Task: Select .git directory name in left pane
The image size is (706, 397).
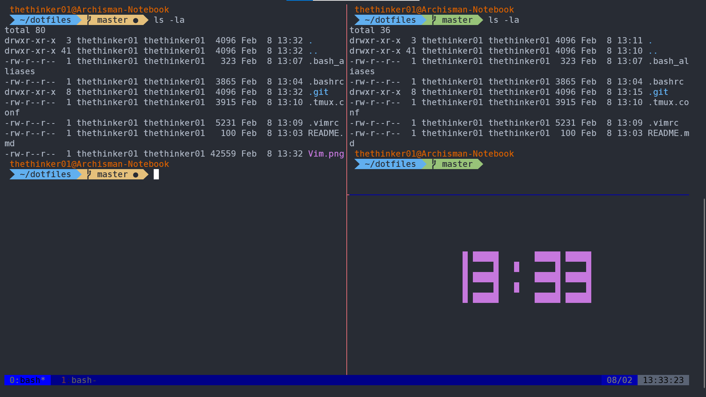Action: (x=318, y=92)
